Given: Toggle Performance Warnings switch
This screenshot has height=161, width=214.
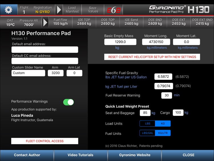Looking at the screenshot, I should (68, 102).
